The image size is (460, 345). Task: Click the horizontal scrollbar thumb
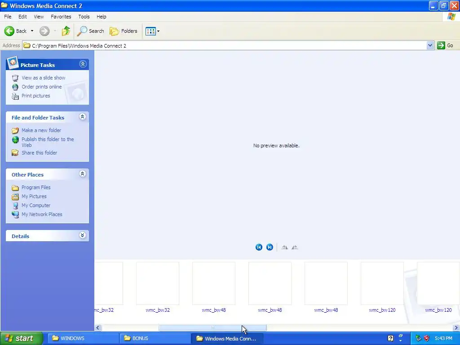(x=212, y=327)
